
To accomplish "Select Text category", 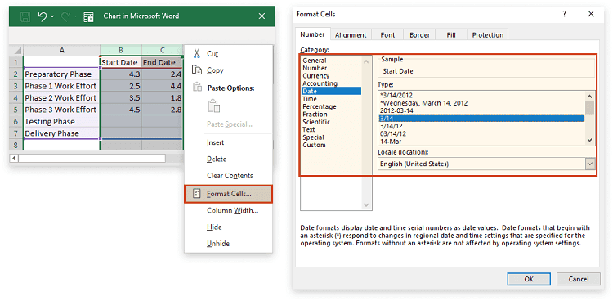I will click(308, 129).
